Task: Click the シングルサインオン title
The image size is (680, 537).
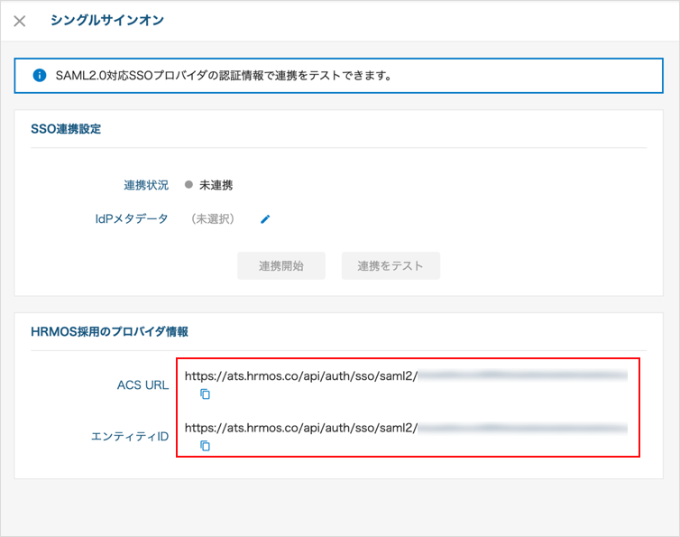Action: (107, 21)
